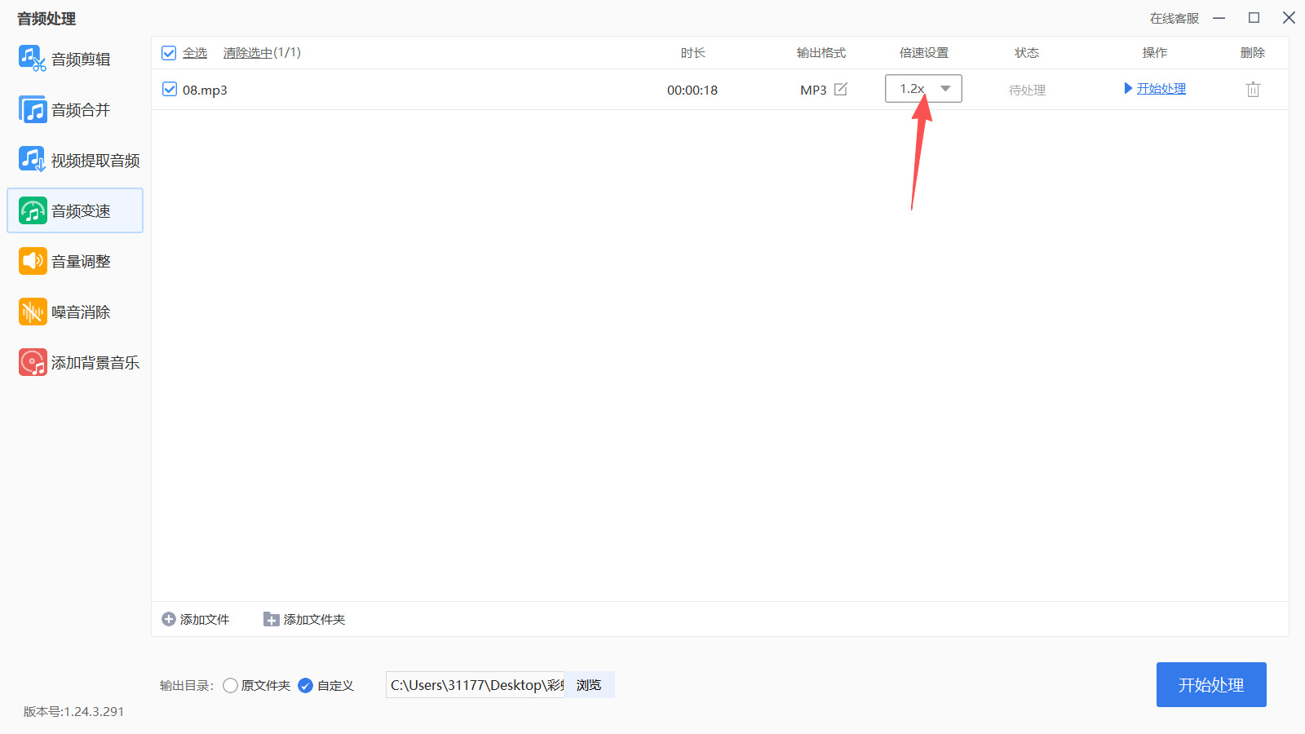1305x734 pixels.
Task: Click the 00:00:18 duration value
Action: 692,90
